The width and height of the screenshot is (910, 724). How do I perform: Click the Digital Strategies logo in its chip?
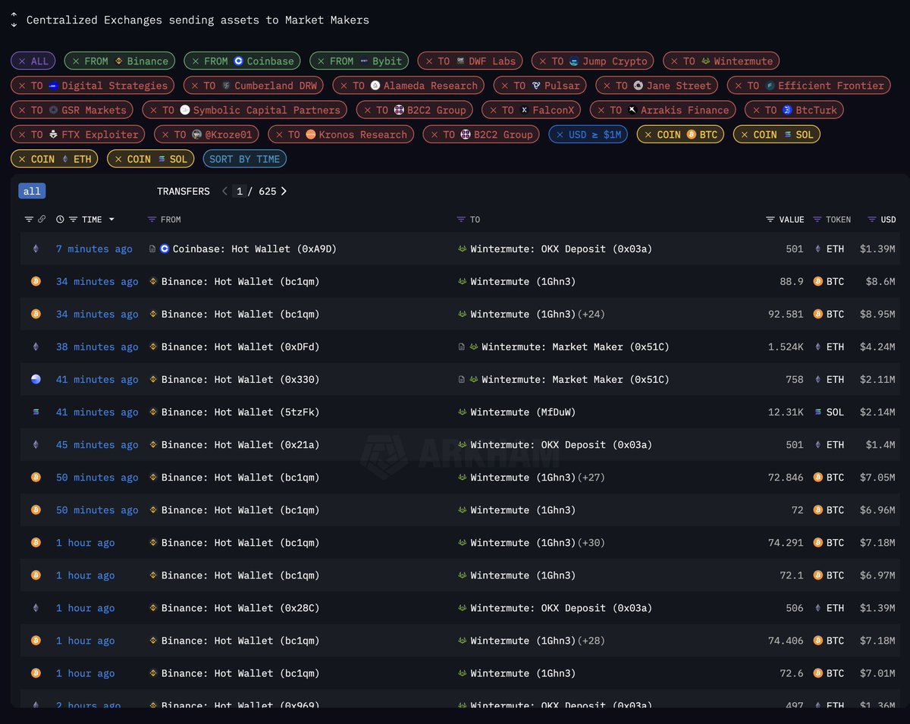point(53,86)
